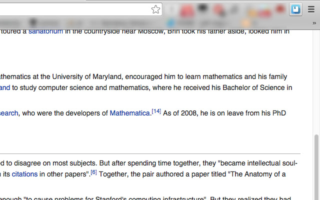Click the red extension icon left of the save extension
The width and height of the screenshot is (320, 200).
click(280, 9)
